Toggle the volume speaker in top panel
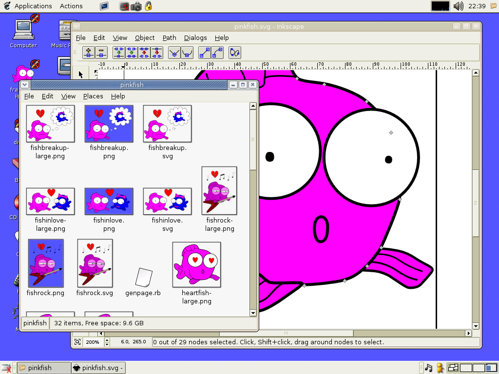The height and width of the screenshot is (374, 499). pos(458,6)
